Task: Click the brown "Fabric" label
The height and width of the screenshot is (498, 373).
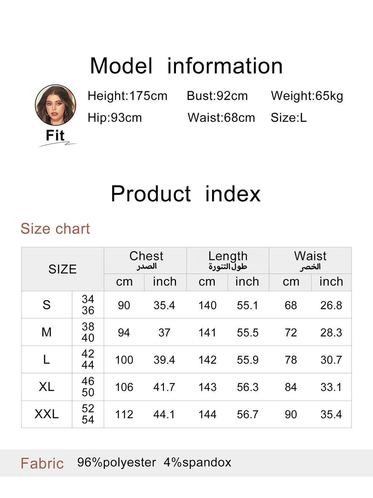Action: [42, 463]
